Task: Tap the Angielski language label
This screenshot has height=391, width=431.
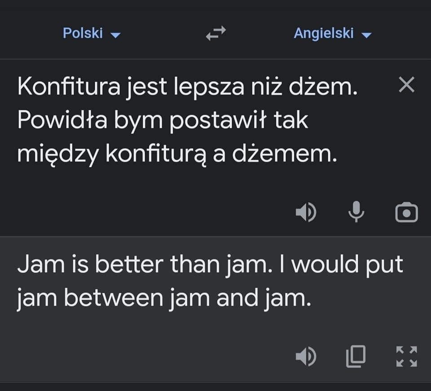Action: [324, 33]
